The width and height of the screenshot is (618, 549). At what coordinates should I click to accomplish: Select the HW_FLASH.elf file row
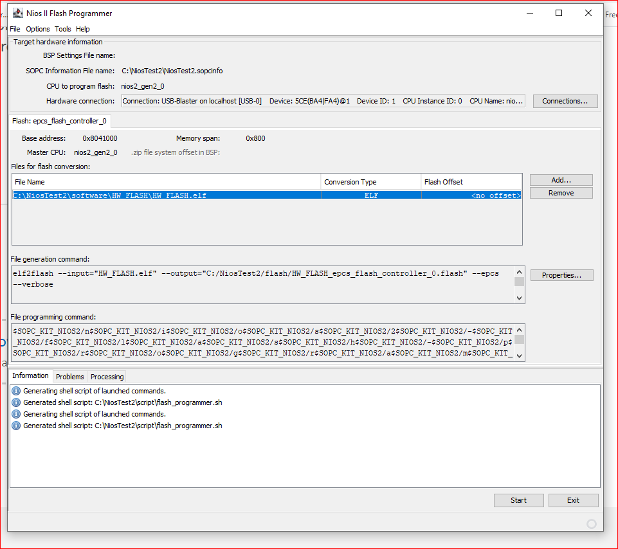268,195
